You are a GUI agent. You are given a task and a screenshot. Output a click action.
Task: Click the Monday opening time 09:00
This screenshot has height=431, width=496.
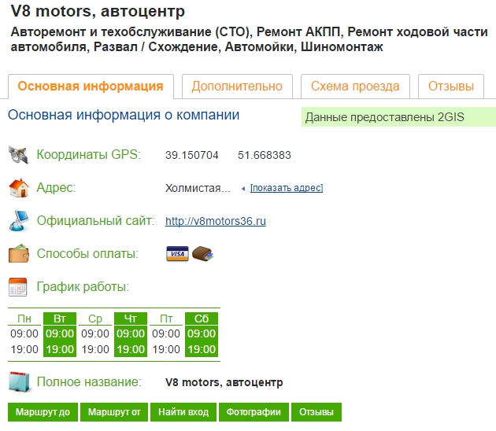click(x=24, y=333)
